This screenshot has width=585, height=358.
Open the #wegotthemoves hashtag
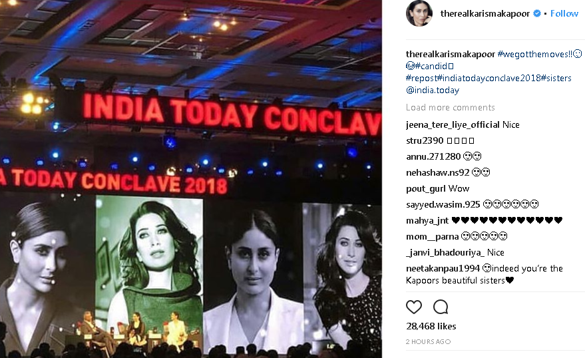pos(534,54)
